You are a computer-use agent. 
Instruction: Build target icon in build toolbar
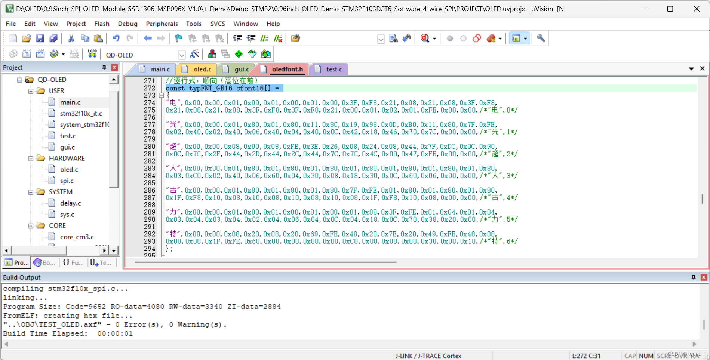(27, 54)
